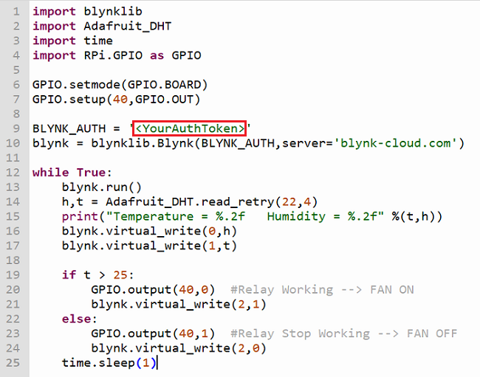Click the '<YourAuthToken>' placeholder string
The width and height of the screenshot is (480, 377).
click(190, 128)
